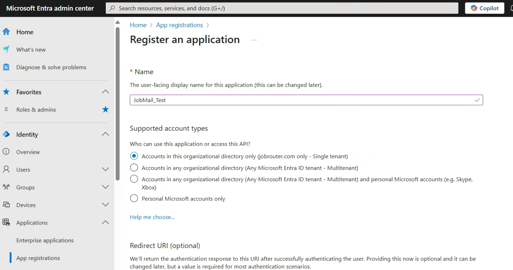Go to App registrations breadcrumb link
The width and height of the screenshot is (513, 270).
(x=179, y=25)
